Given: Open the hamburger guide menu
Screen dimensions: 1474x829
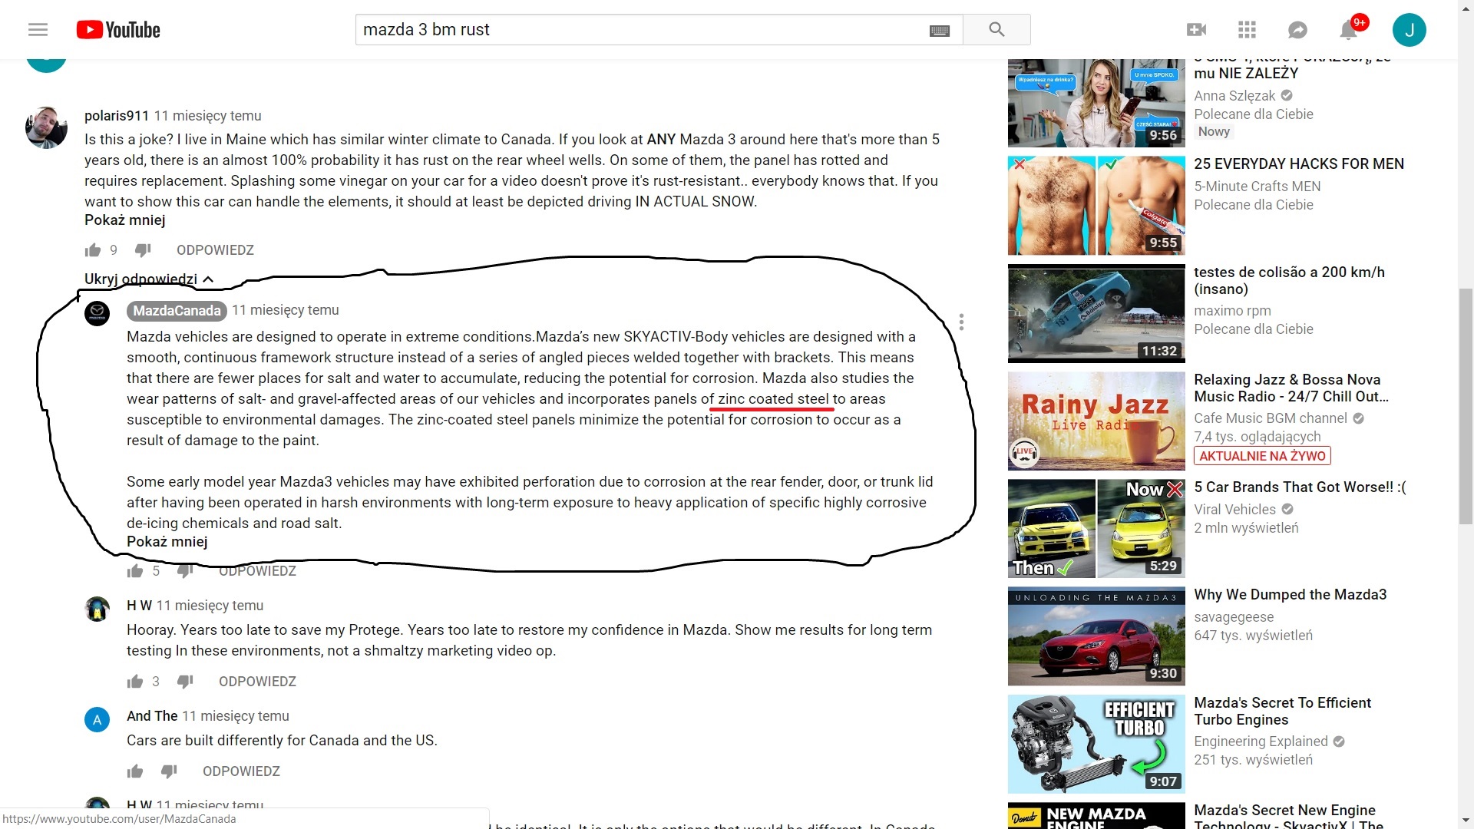Looking at the screenshot, I should (x=38, y=30).
